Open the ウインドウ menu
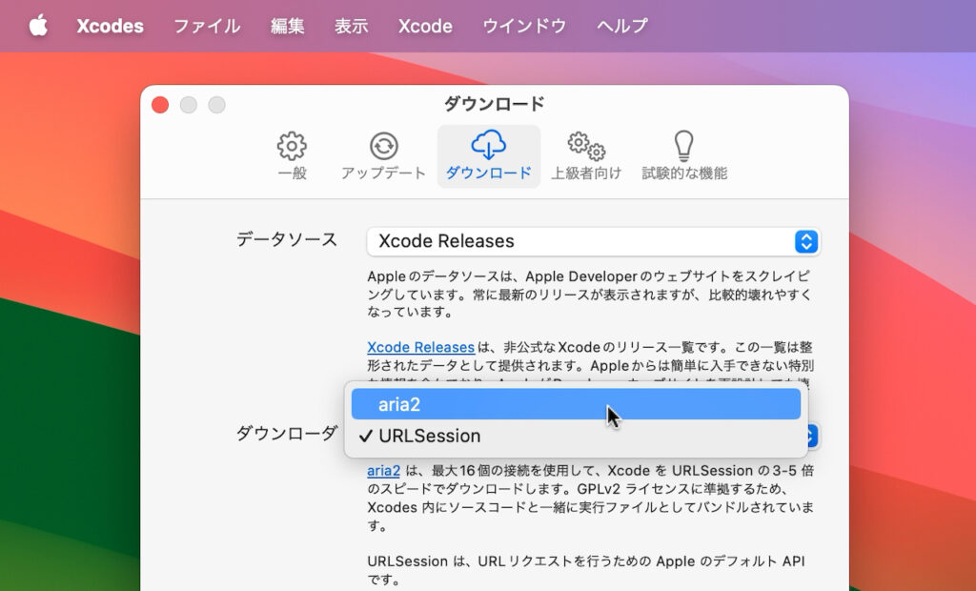 point(523,26)
